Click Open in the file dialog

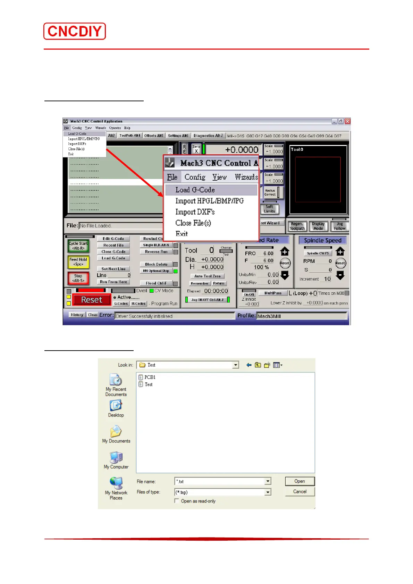point(300,481)
